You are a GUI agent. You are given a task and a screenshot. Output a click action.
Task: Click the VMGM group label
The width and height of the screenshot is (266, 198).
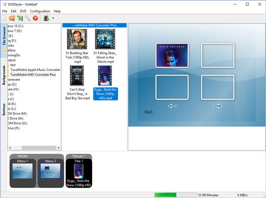tap(22, 156)
